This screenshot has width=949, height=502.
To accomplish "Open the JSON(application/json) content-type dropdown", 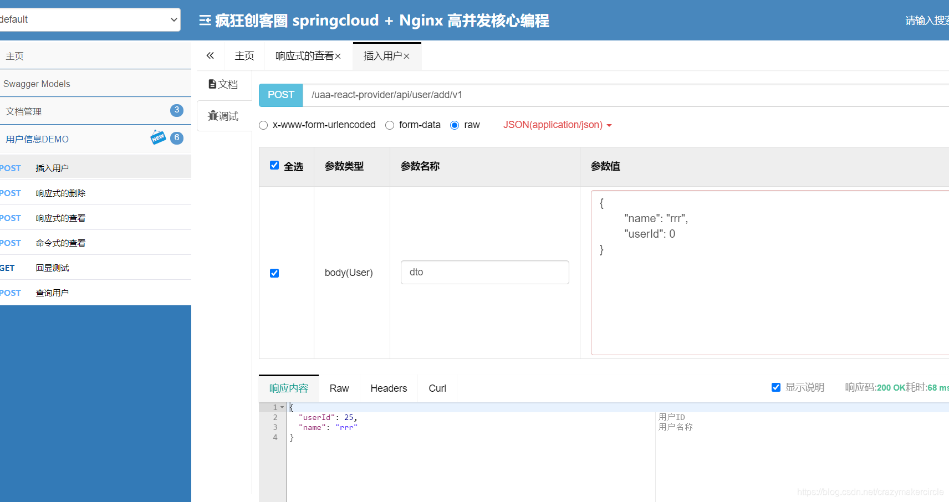I will 556,125.
